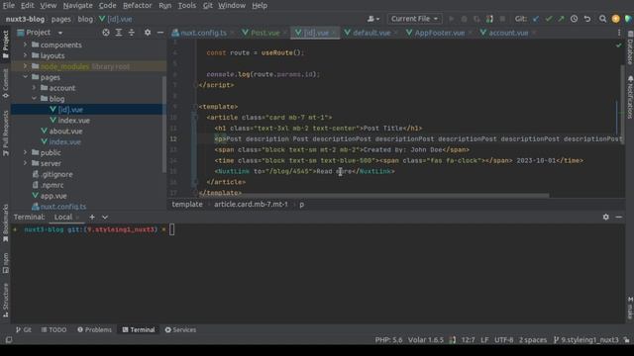Open Project panel settings gear
This screenshot has height=356, width=634.
(148, 33)
